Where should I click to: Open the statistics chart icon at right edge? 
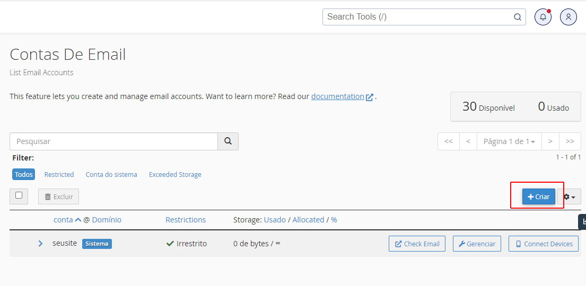(x=582, y=221)
